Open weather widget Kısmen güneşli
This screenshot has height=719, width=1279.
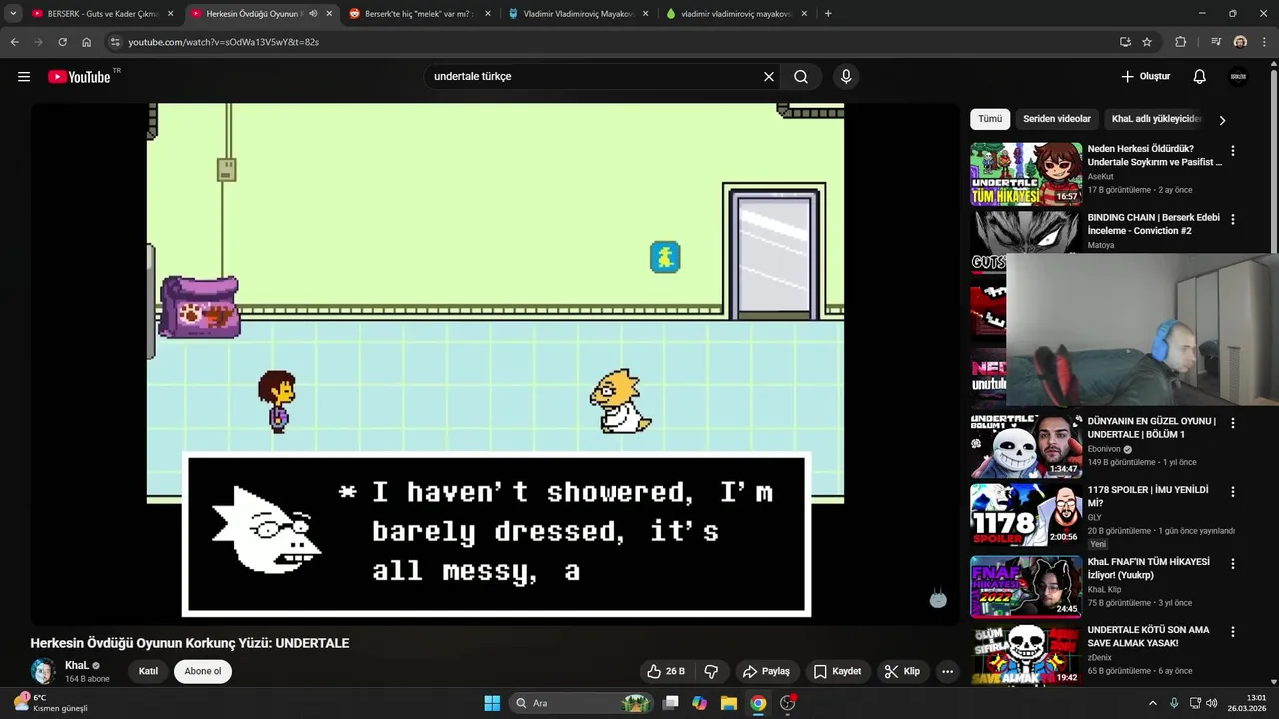(x=52, y=703)
